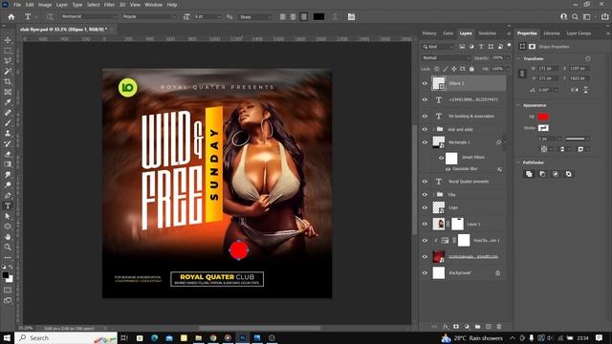This screenshot has width=612, height=344.
Task: Hide the Hue/Saturation adjustment layer
Action: pyautogui.click(x=425, y=240)
